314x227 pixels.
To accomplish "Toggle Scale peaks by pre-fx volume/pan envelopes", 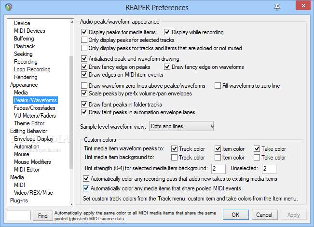I will (84, 93).
